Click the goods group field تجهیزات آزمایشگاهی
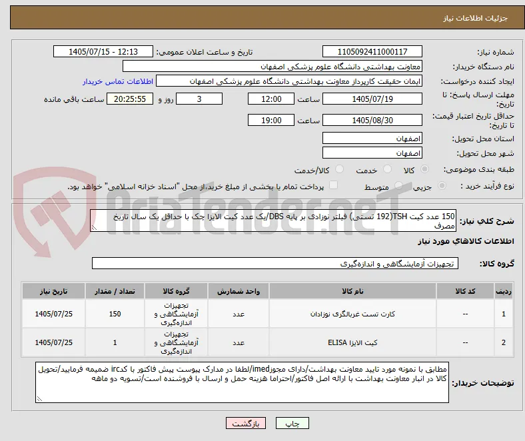Image resolution: width=525 pixels, height=441 pixels. pyautogui.click(x=275, y=263)
